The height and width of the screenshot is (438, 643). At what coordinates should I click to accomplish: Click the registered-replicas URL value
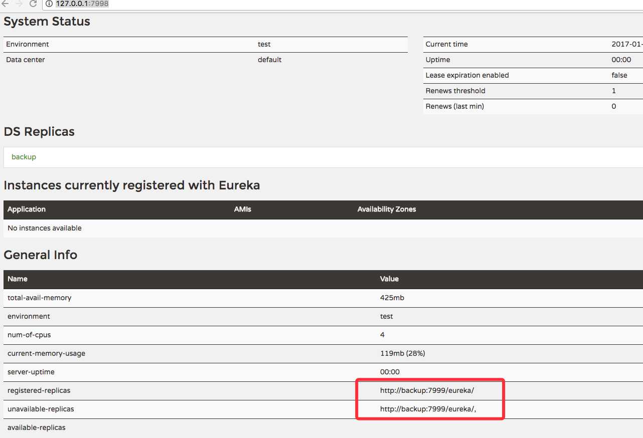click(427, 390)
